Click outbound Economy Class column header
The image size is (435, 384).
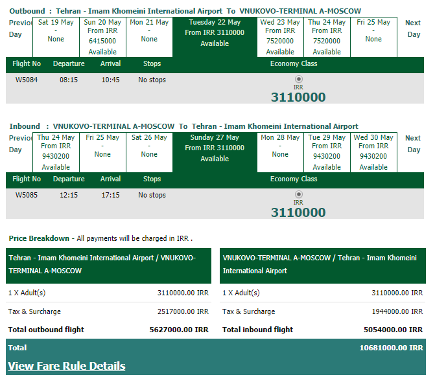pos(294,63)
